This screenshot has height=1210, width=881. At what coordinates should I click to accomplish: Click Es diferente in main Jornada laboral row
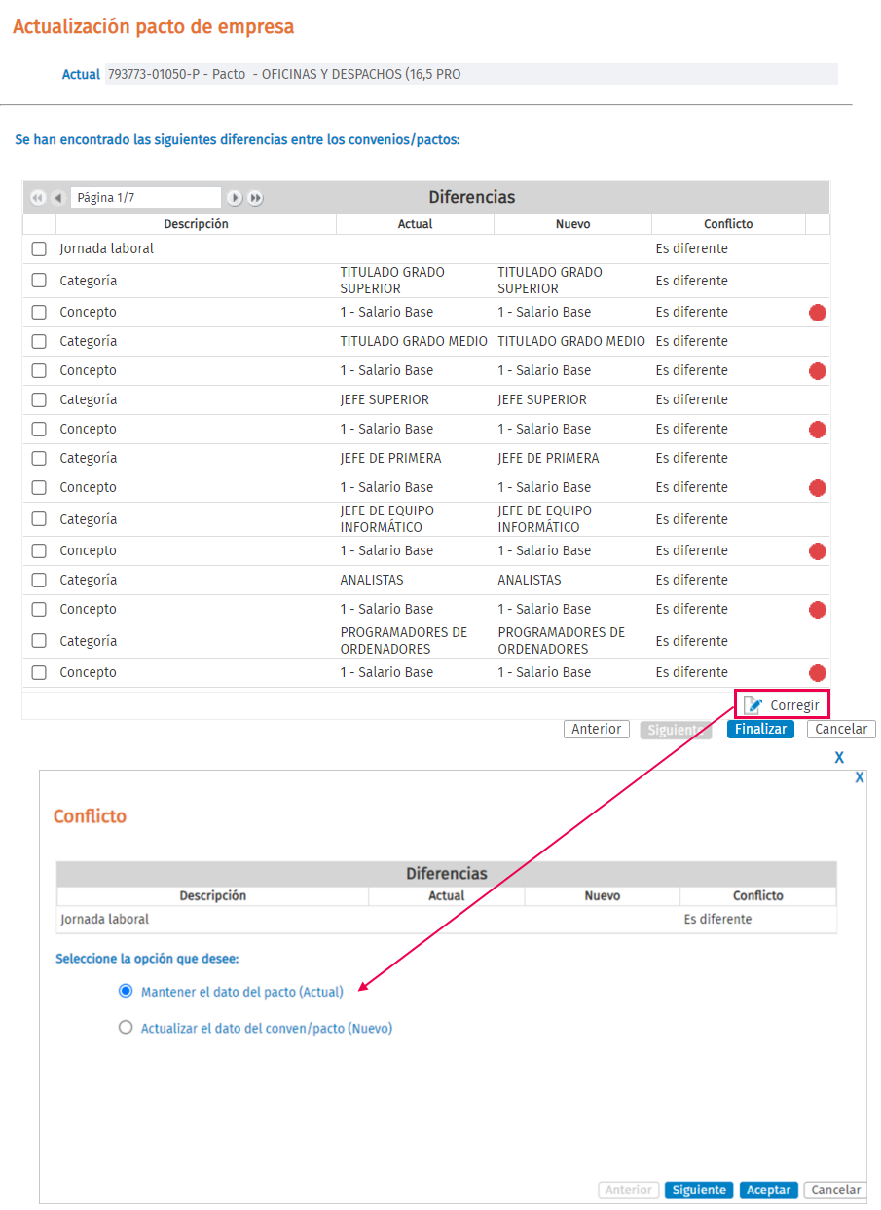691,249
